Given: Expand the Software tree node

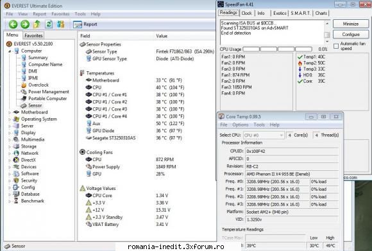Looking at the screenshot, I should (x=10, y=174).
